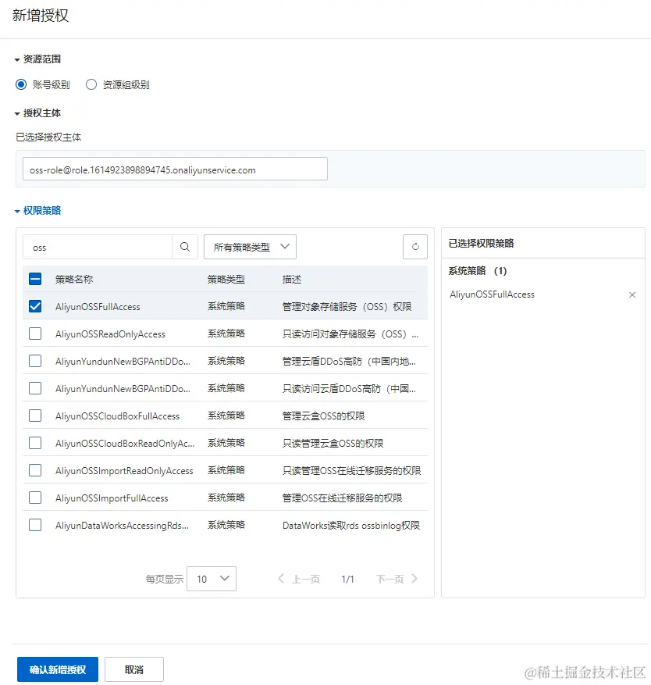Select the 账号级别 radio button
This screenshot has height=685, width=651.
tap(21, 84)
